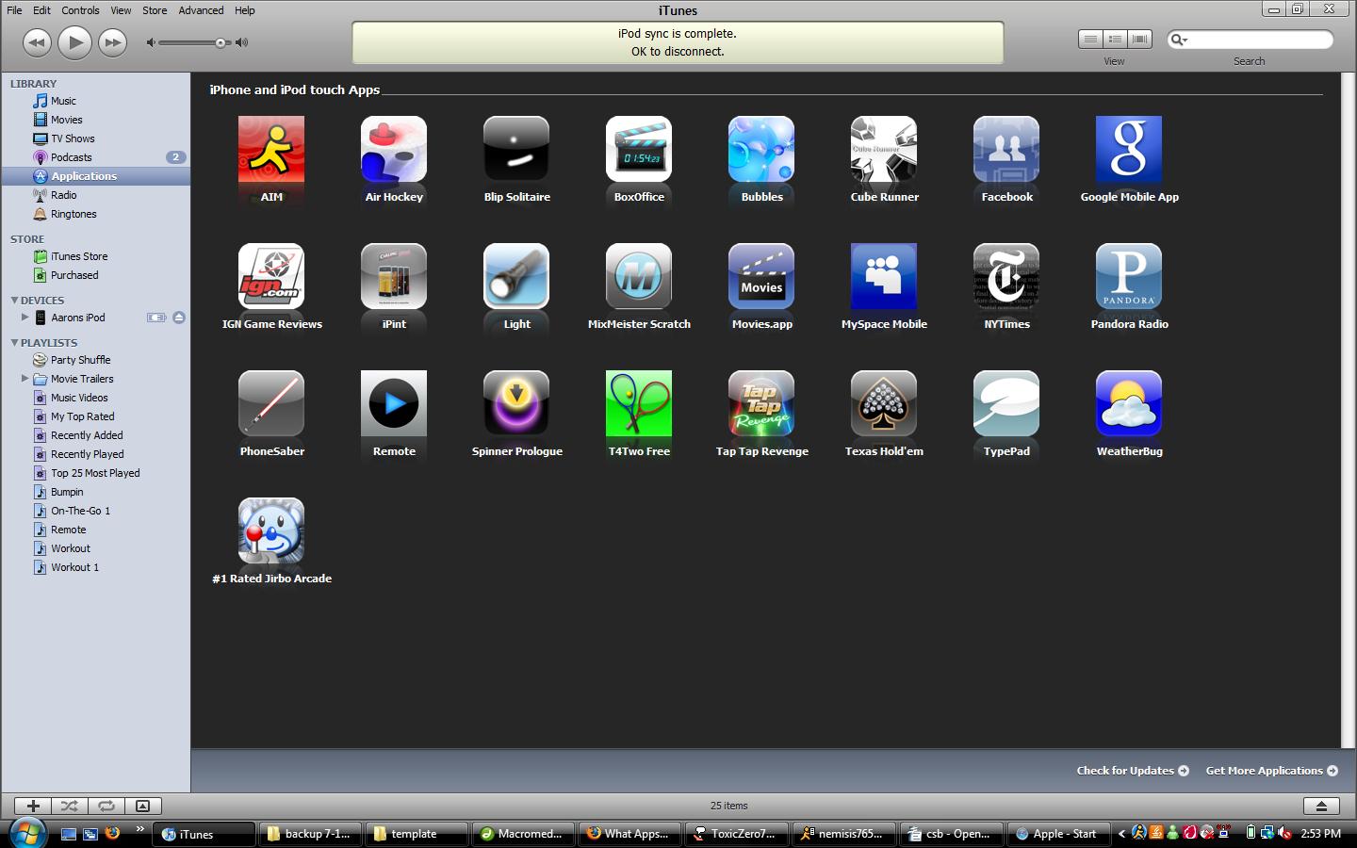Expand Aarons iPod device tree

coord(25,318)
